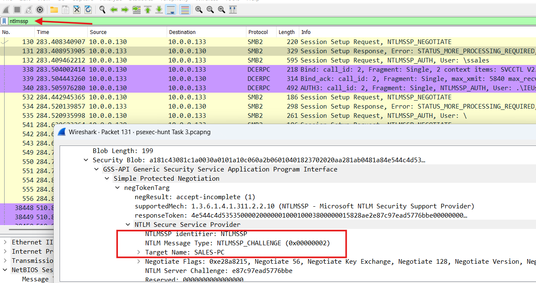Select packet 340 AUTH3 row

click(268, 88)
